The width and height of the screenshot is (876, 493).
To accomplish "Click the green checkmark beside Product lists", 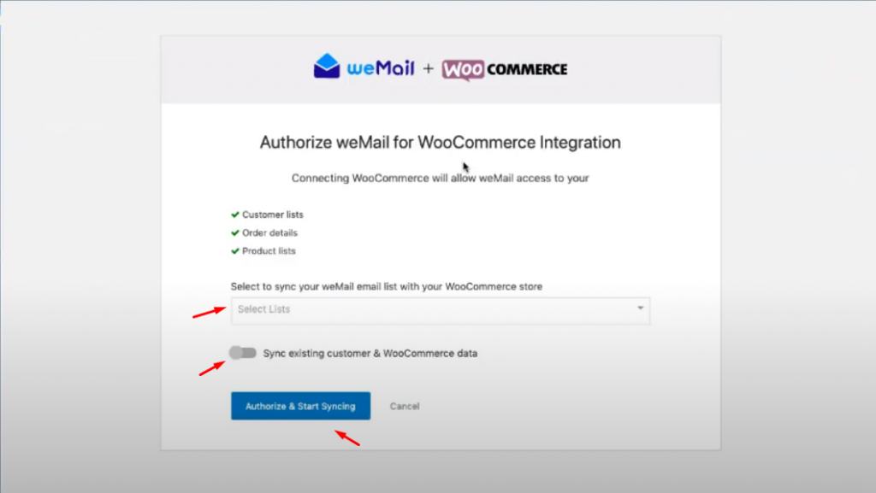I will click(235, 251).
